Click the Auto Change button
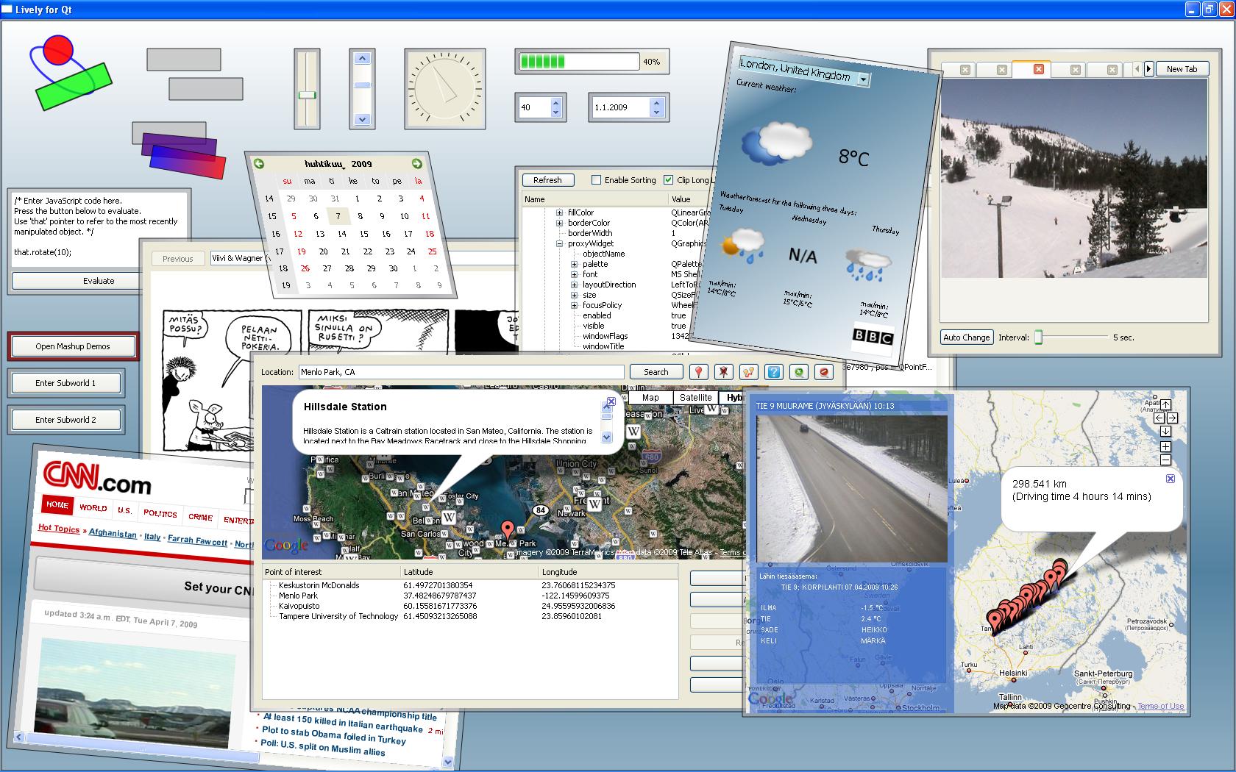This screenshot has height=772, width=1236. (967, 337)
